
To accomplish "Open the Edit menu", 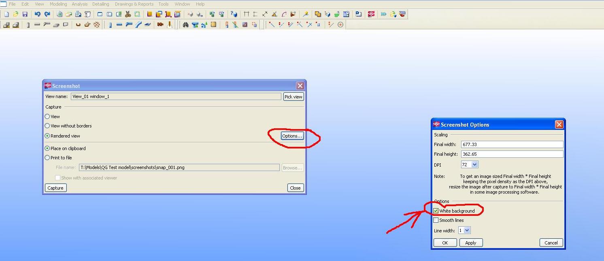I will coord(25,4).
